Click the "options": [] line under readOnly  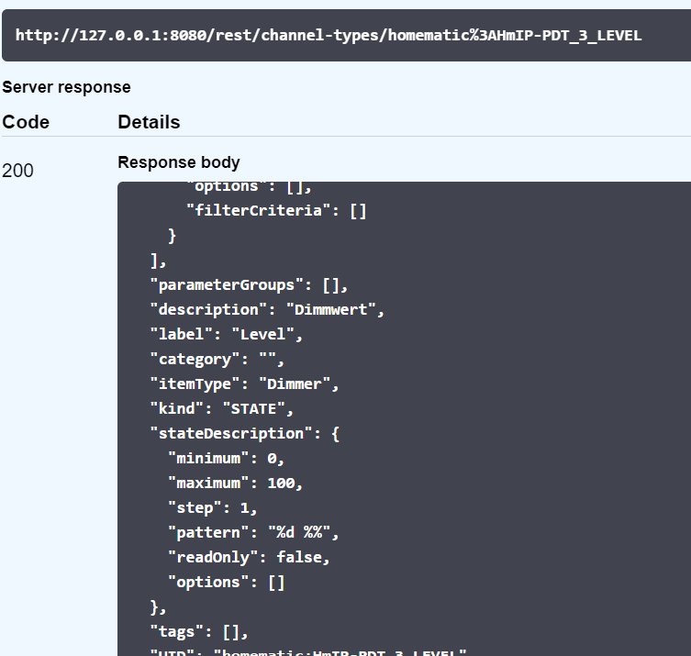click(x=227, y=583)
